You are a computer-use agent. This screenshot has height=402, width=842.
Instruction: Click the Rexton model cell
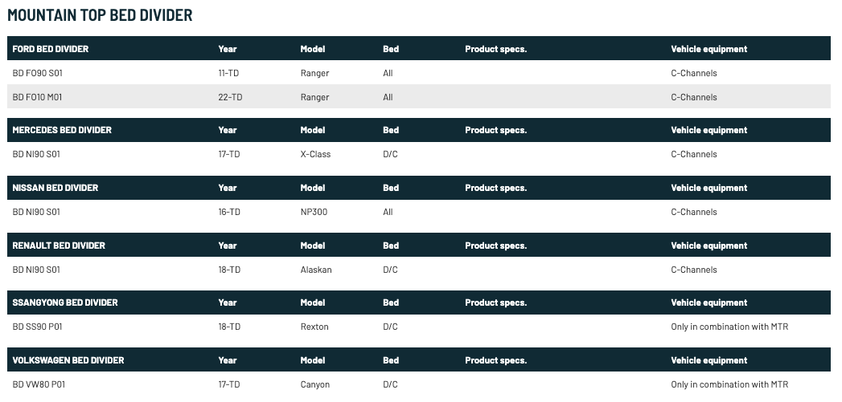coord(314,327)
